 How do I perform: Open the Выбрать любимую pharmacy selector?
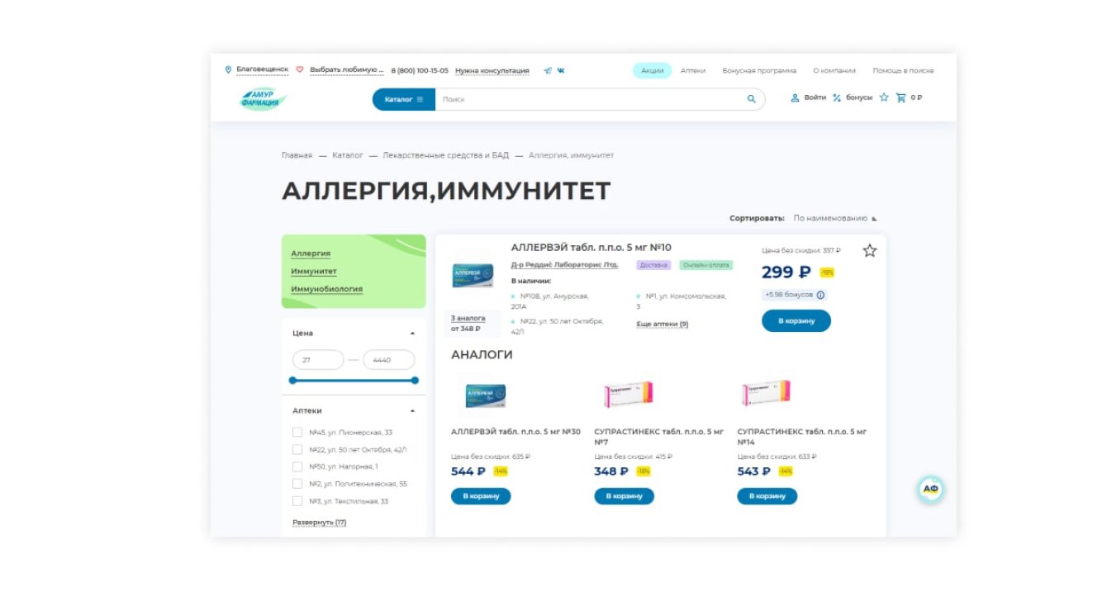347,70
